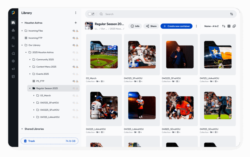Expand the Incoming Files folder

[x=22, y=31]
